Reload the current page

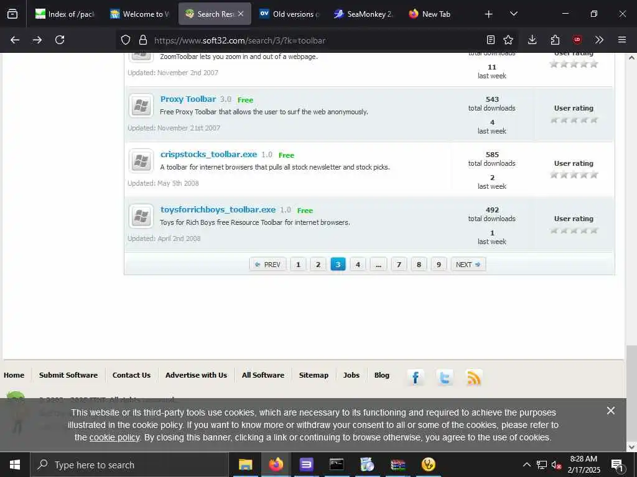tap(60, 40)
